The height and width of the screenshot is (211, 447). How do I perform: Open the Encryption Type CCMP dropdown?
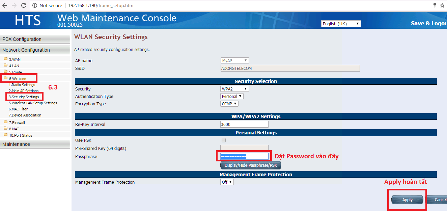coord(229,104)
